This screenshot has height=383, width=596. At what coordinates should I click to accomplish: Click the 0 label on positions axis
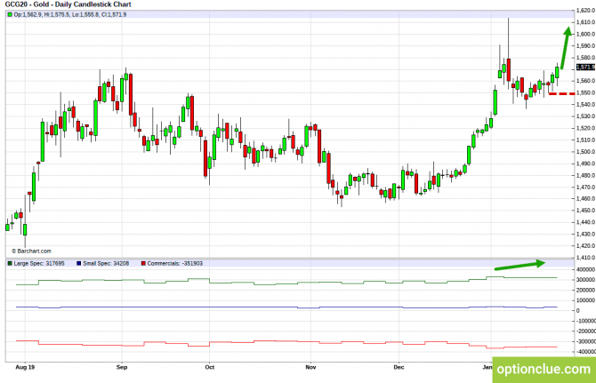pos(578,310)
